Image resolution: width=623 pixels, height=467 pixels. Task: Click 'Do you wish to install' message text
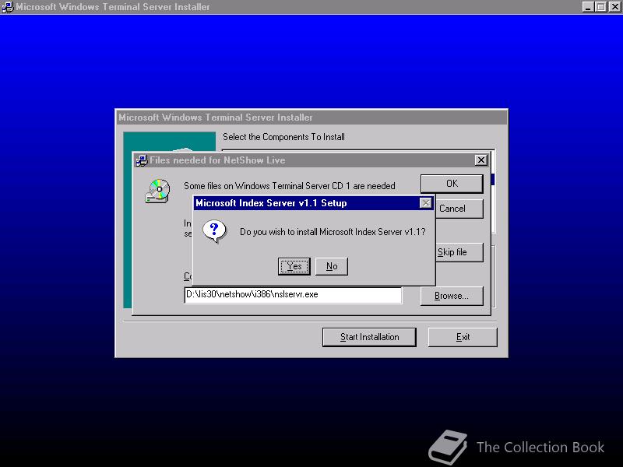tap(333, 232)
